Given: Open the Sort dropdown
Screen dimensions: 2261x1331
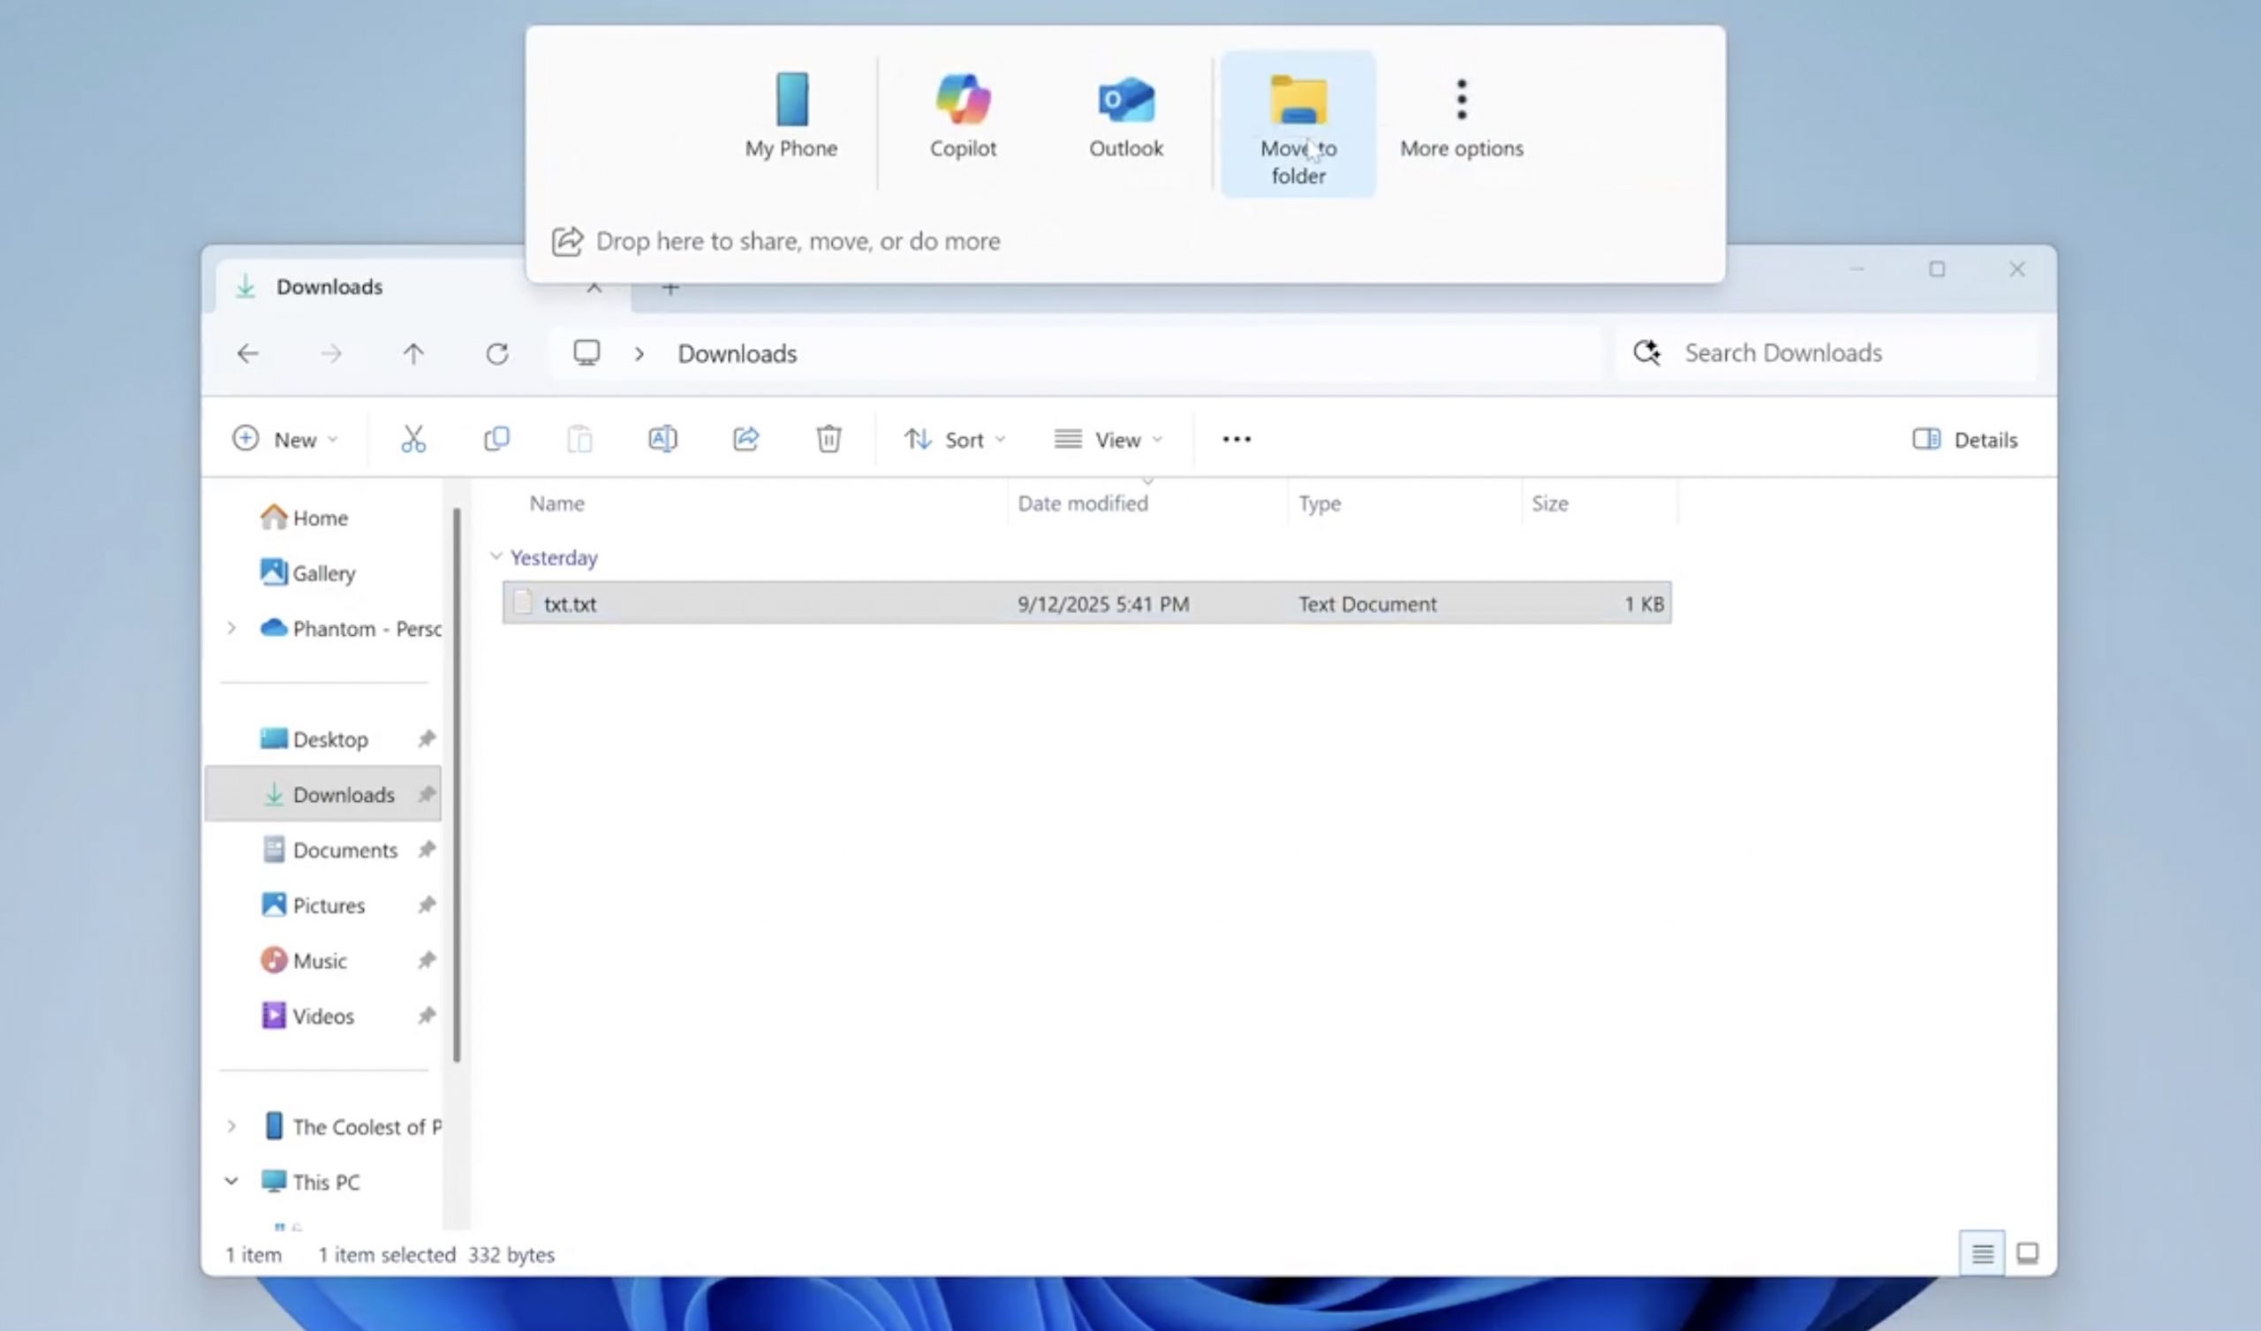Looking at the screenshot, I should [955, 439].
